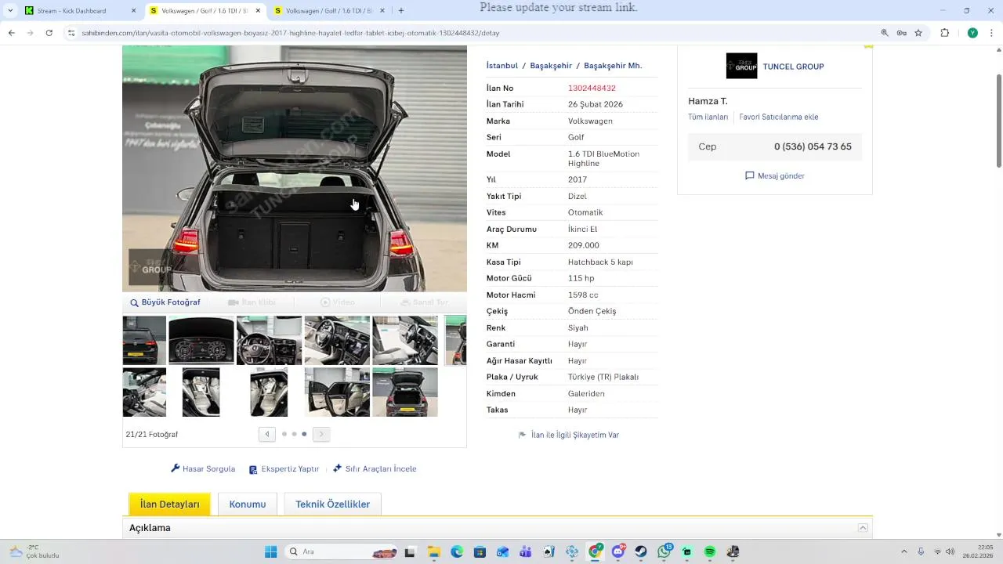Open Windows Start menu
This screenshot has height=564, width=1003.
(x=270, y=552)
